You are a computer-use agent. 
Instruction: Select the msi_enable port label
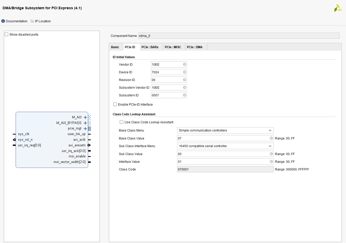pos(77,156)
